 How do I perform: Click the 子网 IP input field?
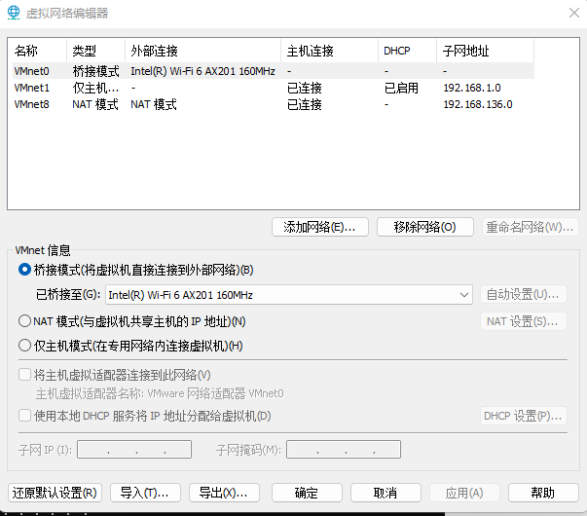[134, 450]
